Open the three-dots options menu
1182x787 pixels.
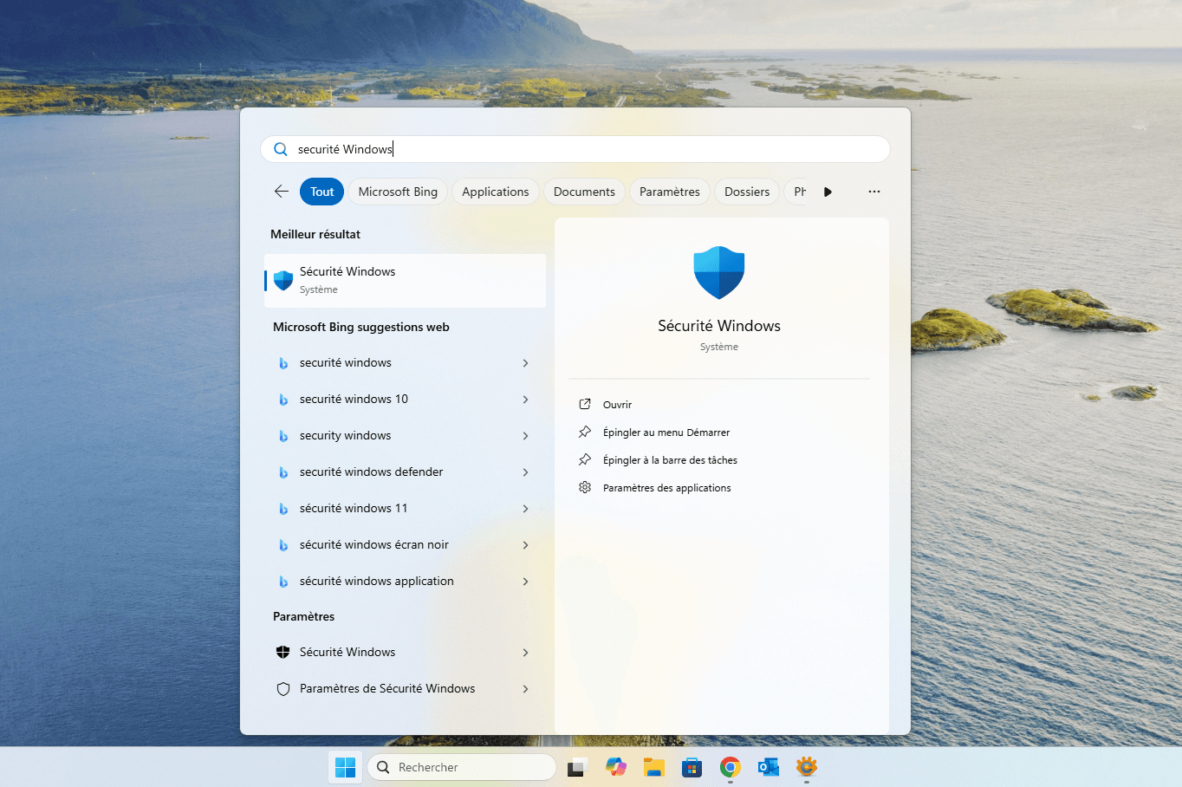874,192
